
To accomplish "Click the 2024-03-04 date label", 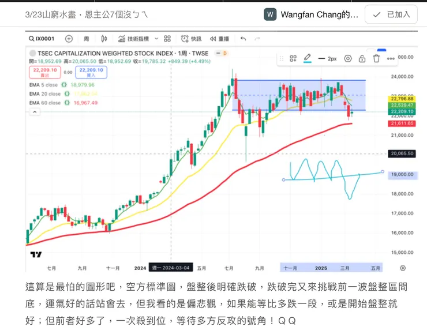I will coord(171,268).
